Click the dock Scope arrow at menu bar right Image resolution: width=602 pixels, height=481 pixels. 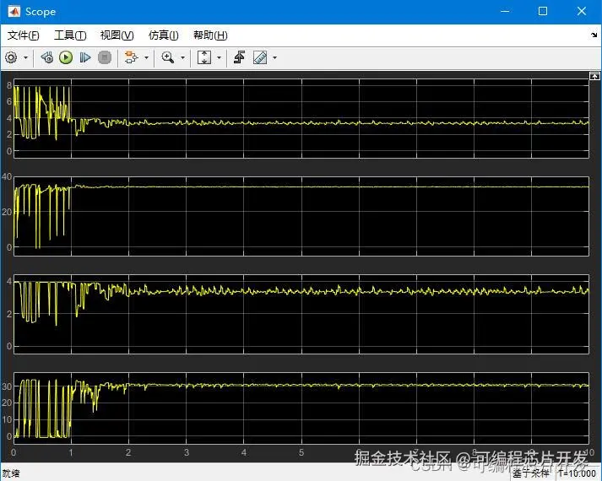[594, 35]
